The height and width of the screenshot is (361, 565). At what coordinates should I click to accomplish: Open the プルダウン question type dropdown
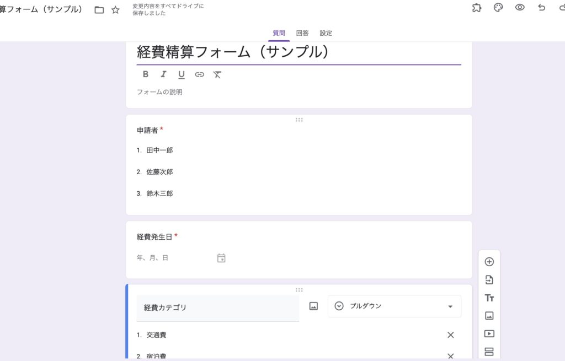click(x=394, y=306)
